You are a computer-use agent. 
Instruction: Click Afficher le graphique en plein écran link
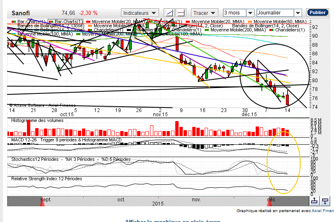point(172,221)
